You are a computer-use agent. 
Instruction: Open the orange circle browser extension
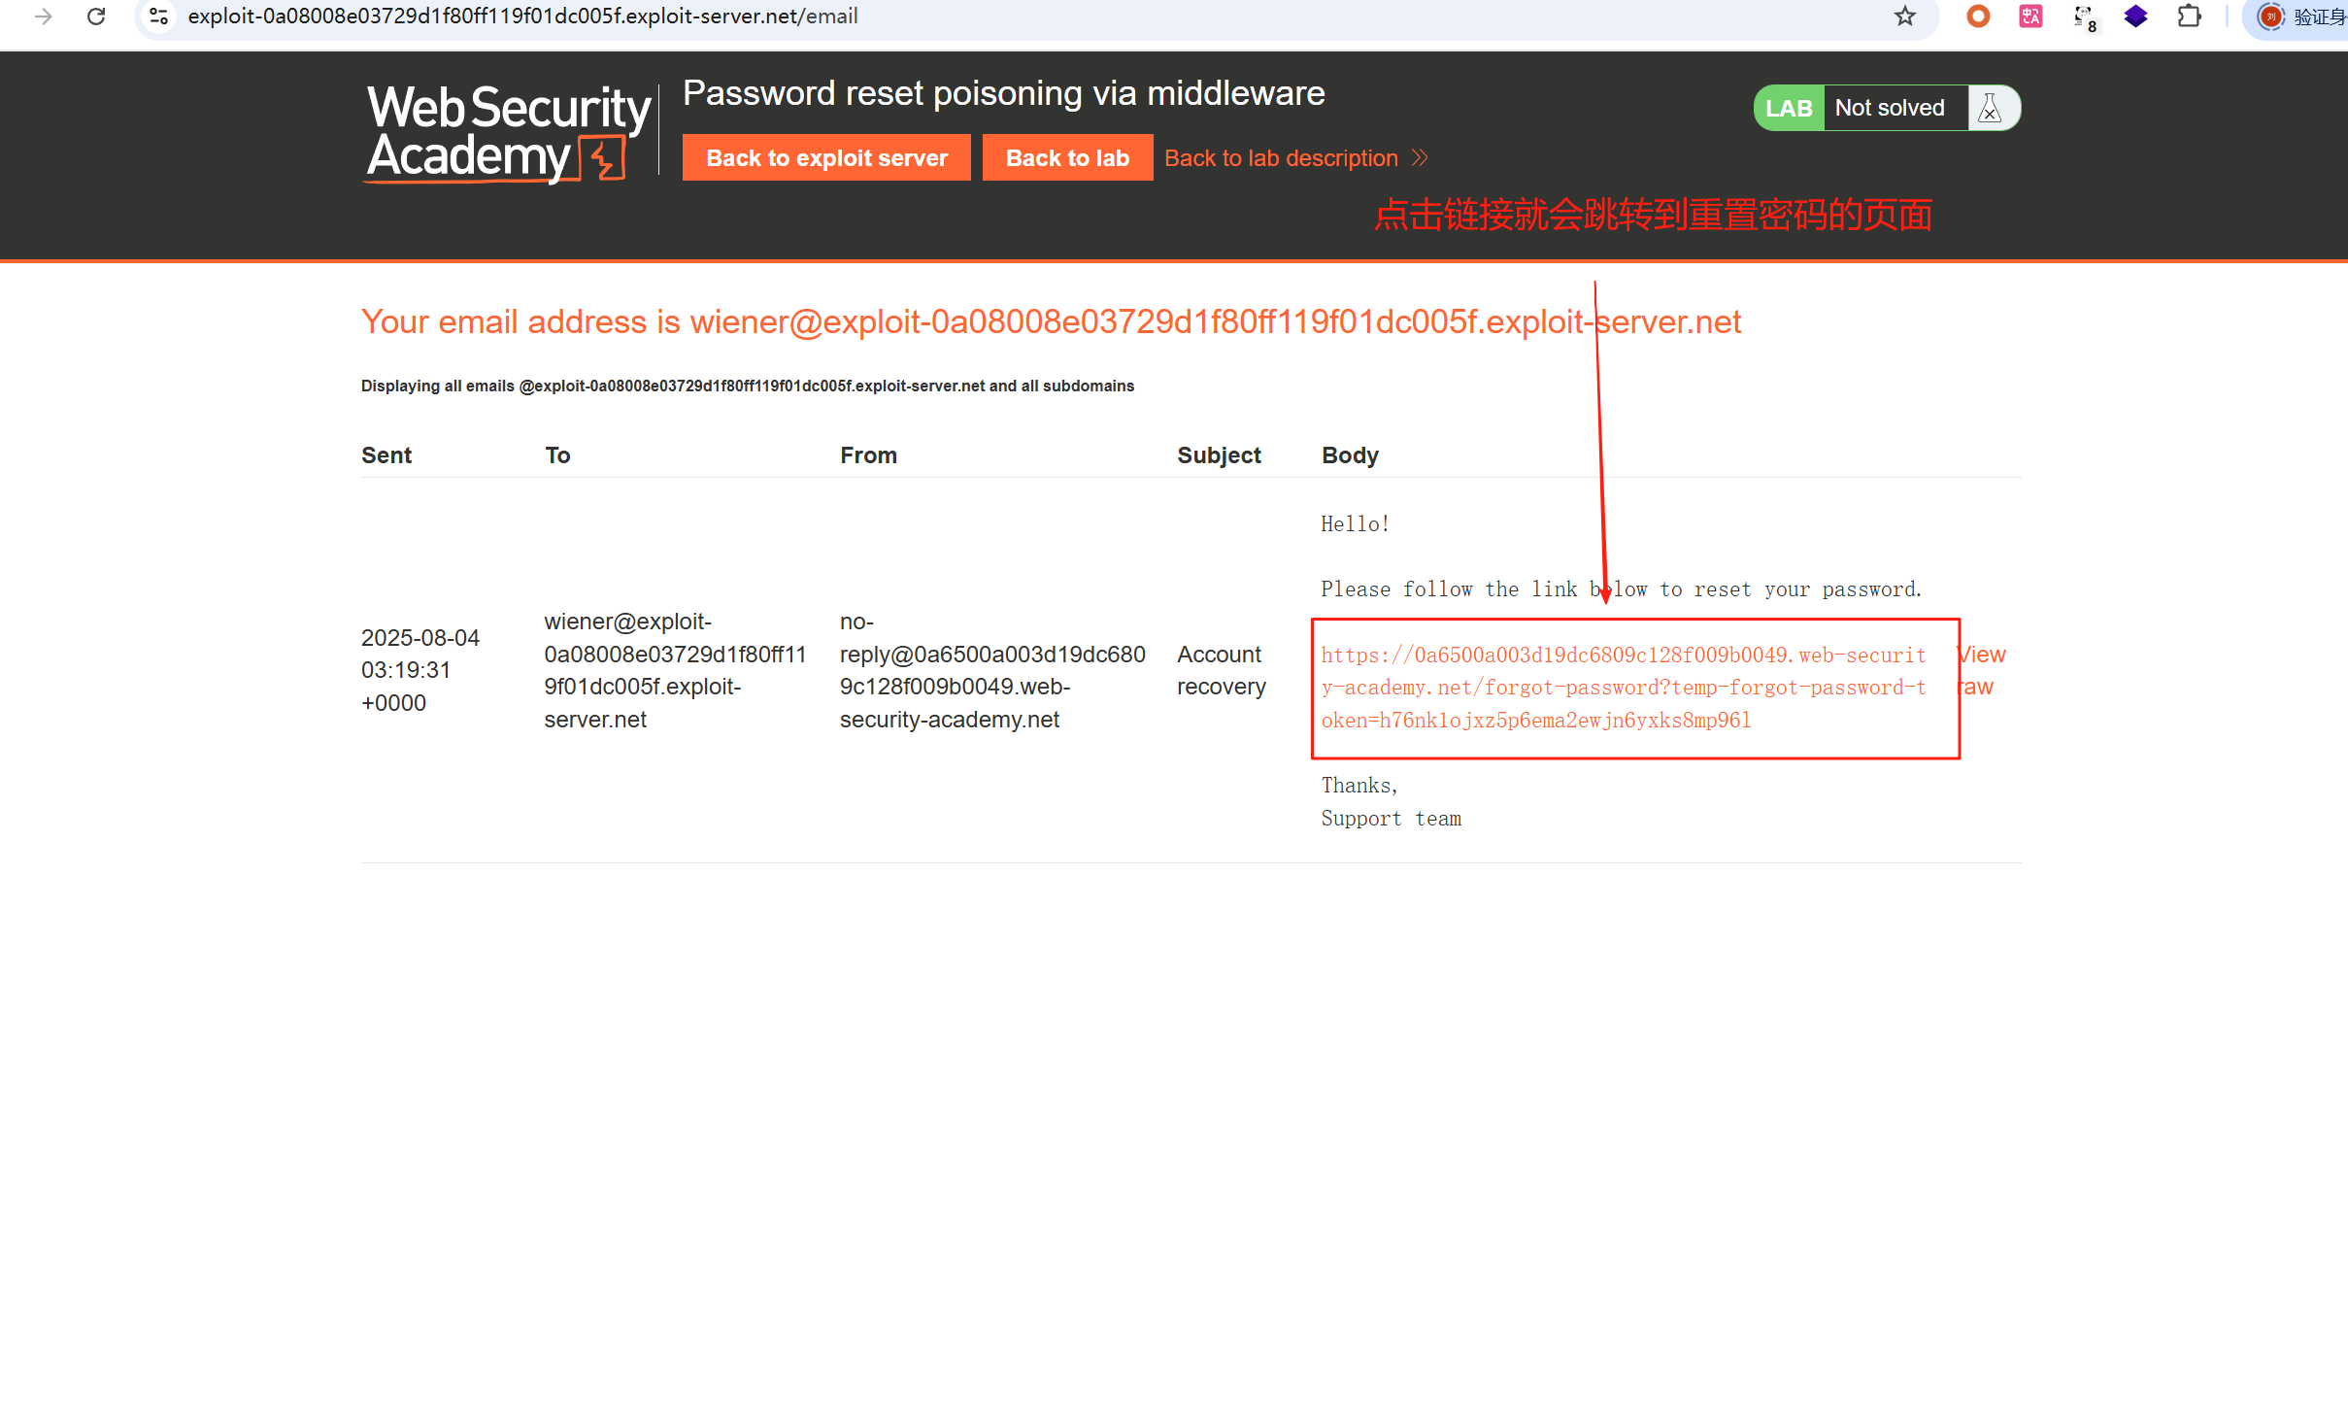pos(1978,17)
